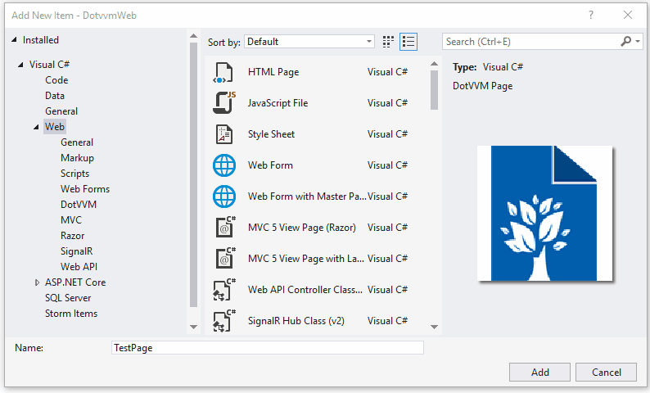Collapse the Visual C# tree node
The width and height of the screenshot is (650, 393).
(20, 65)
